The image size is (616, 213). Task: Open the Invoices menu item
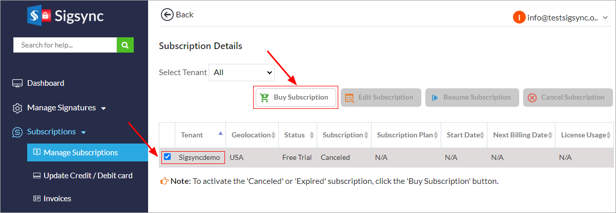[x=57, y=199]
